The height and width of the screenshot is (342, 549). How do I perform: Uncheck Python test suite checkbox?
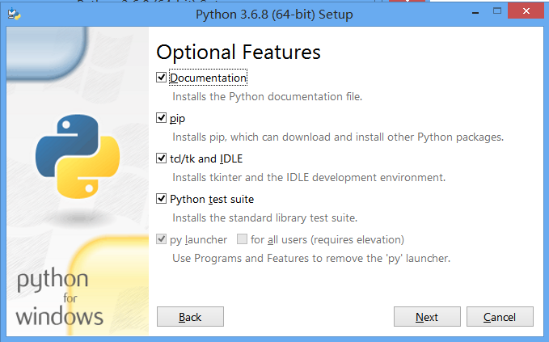click(162, 199)
